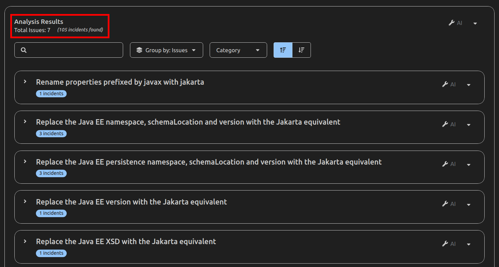
Task: Expand Replace the Java EE namespace, schemaLocation issue
Action: pos(25,122)
